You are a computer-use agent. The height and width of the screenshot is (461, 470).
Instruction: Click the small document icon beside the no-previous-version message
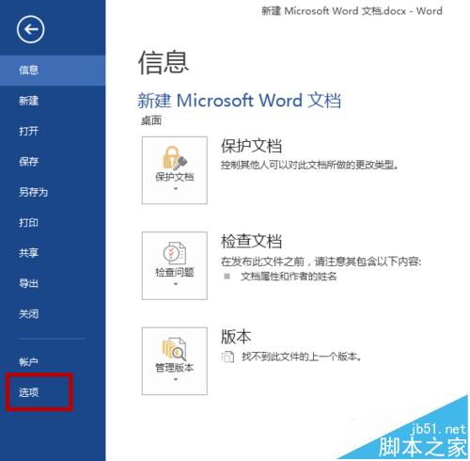(227, 357)
